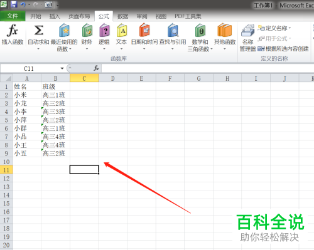This screenshot has width=314, height=250.
Task: Select cell A4 containing 小李
Action: coord(27,112)
